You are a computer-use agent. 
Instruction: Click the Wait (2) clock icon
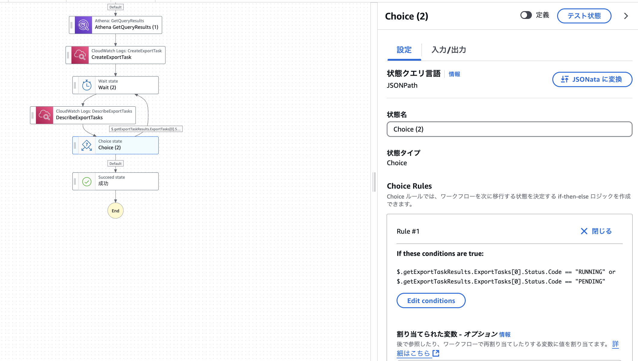tap(87, 85)
